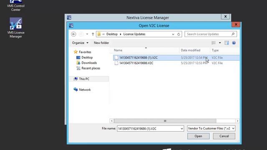Show the preview pane
This screenshot has height=150, width=267.
(x=227, y=43)
